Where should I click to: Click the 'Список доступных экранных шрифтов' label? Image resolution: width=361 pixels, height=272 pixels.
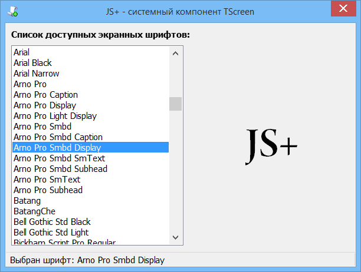click(100, 35)
